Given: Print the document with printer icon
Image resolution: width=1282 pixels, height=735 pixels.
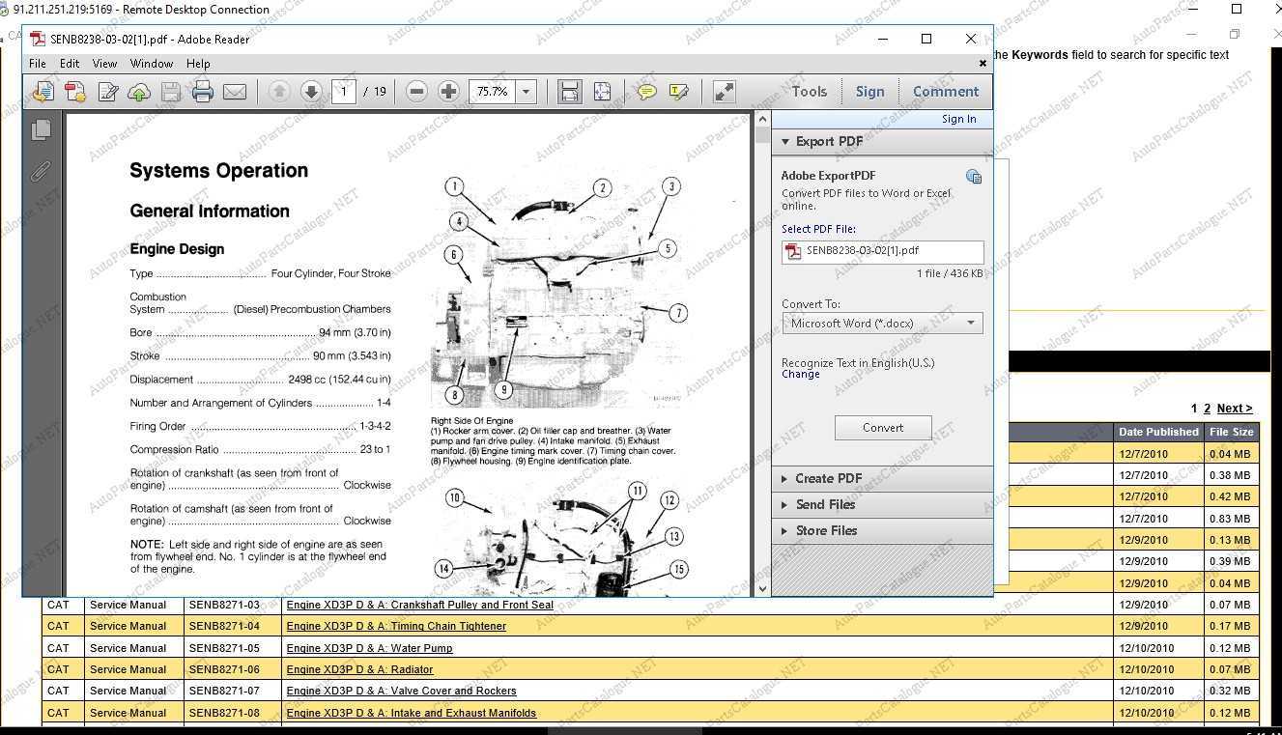Looking at the screenshot, I should [202, 92].
